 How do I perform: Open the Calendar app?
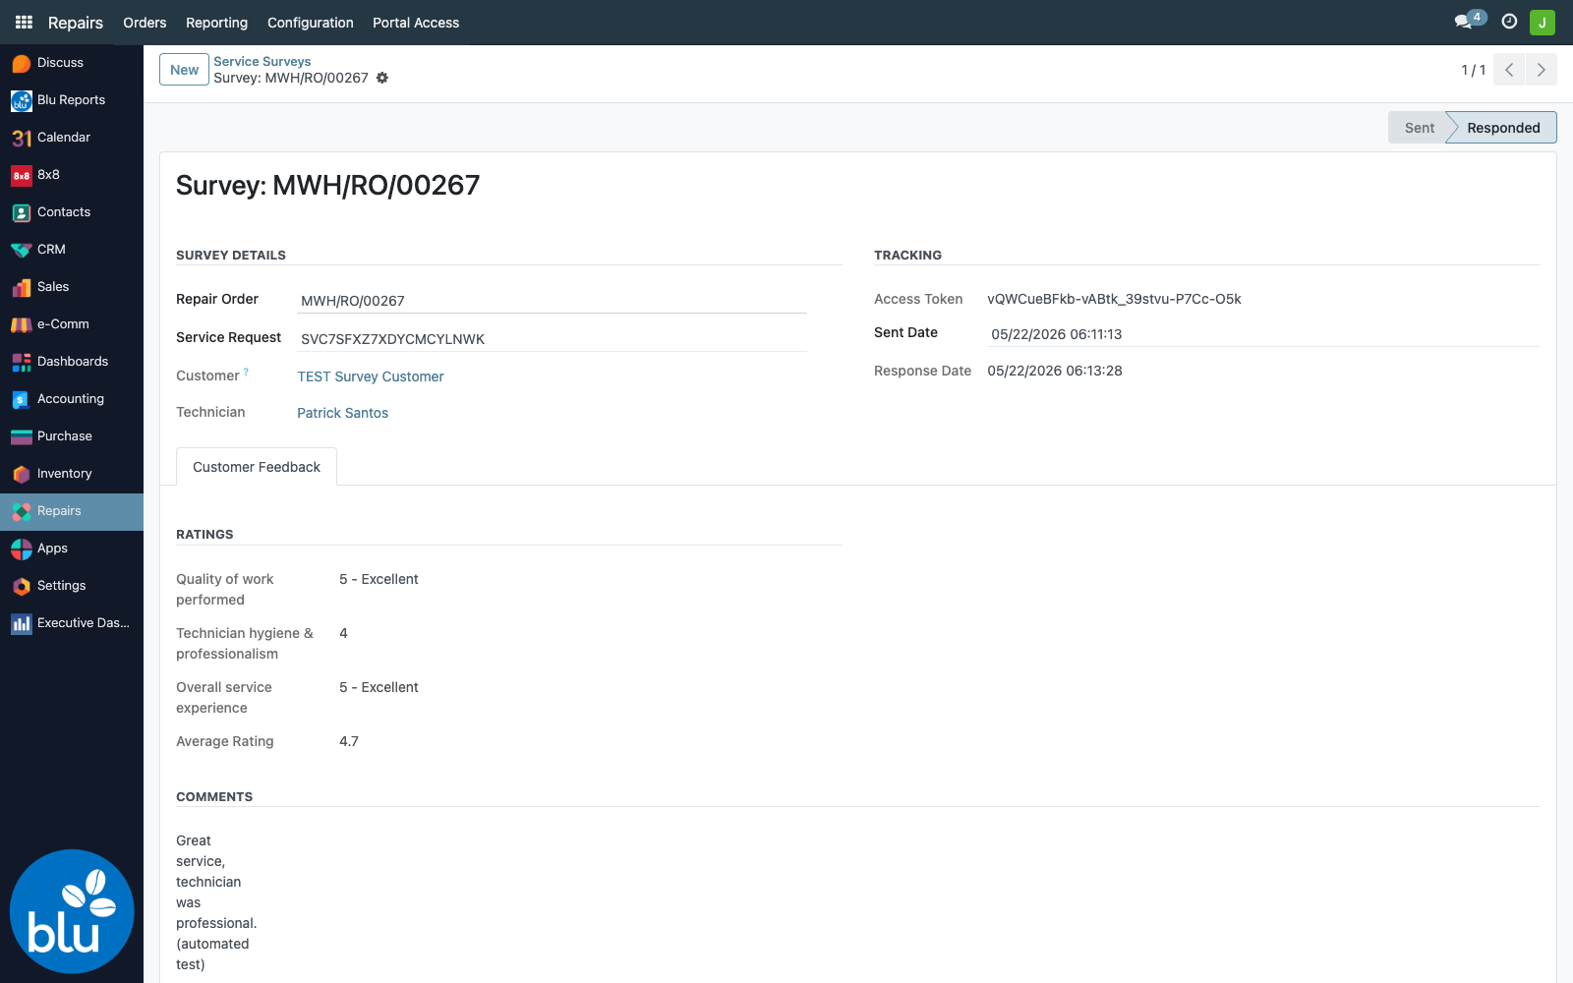(x=72, y=138)
